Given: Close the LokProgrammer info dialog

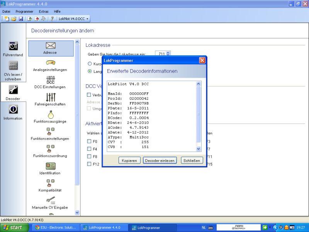Looking at the screenshot, I should pos(202,60).
